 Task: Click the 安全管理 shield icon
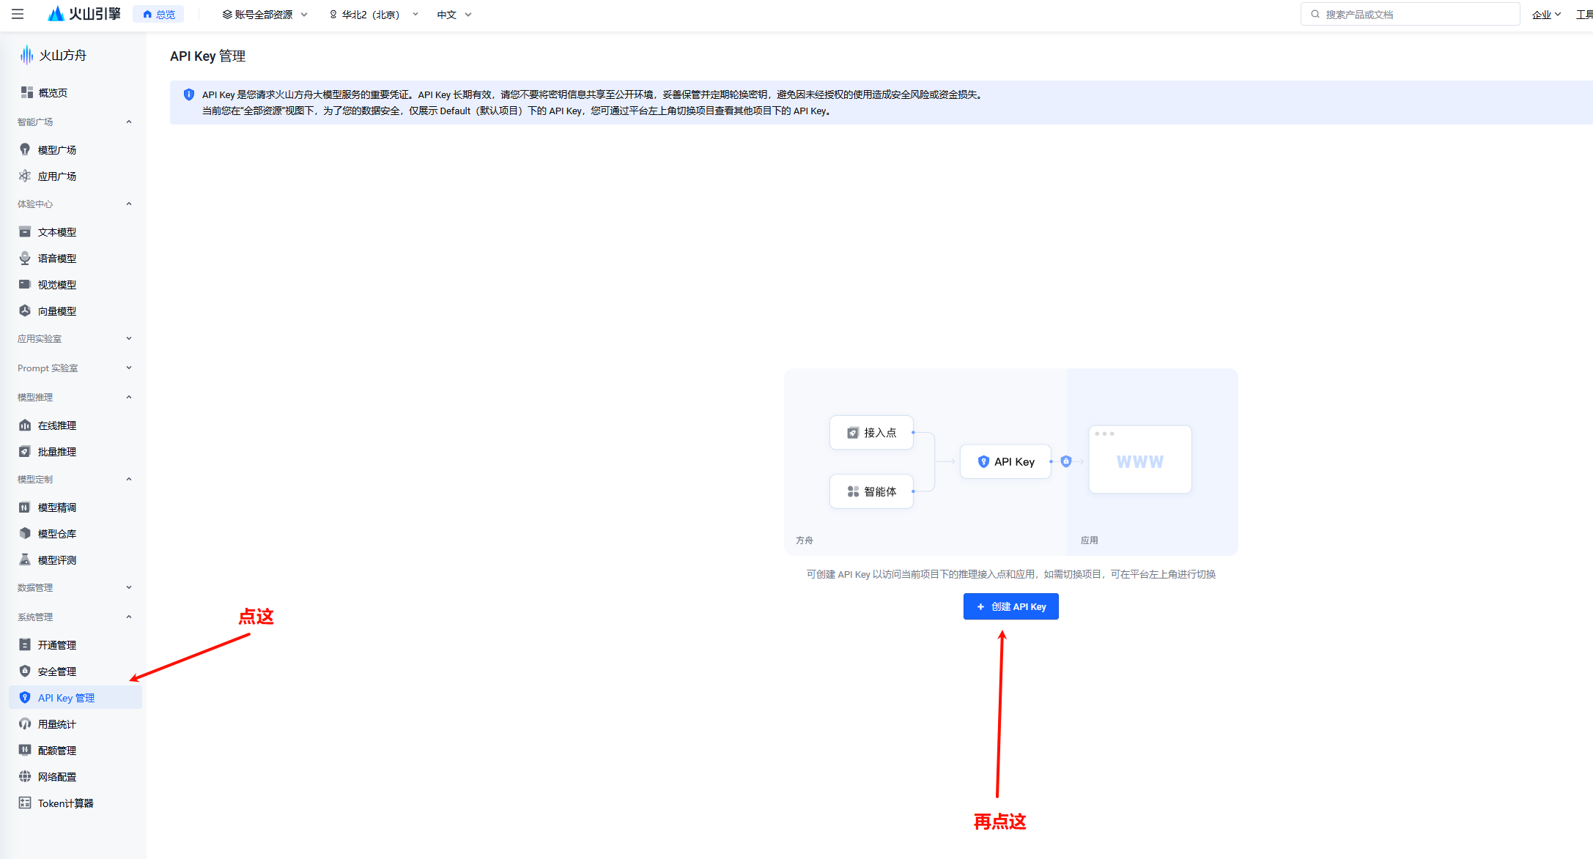click(x=25, y=671)
